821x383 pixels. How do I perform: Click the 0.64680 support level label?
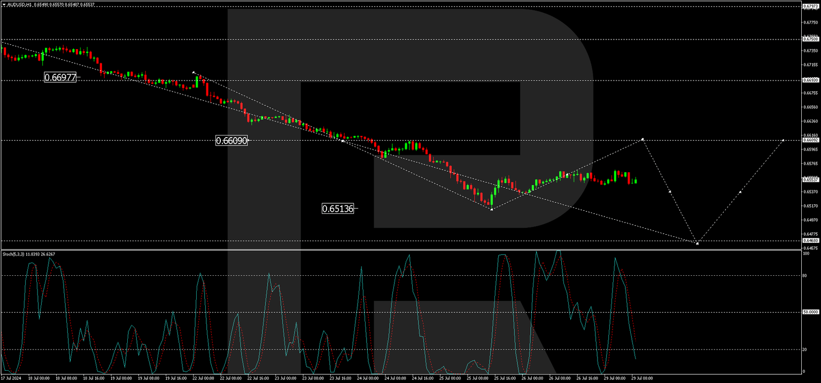[810, 240]
